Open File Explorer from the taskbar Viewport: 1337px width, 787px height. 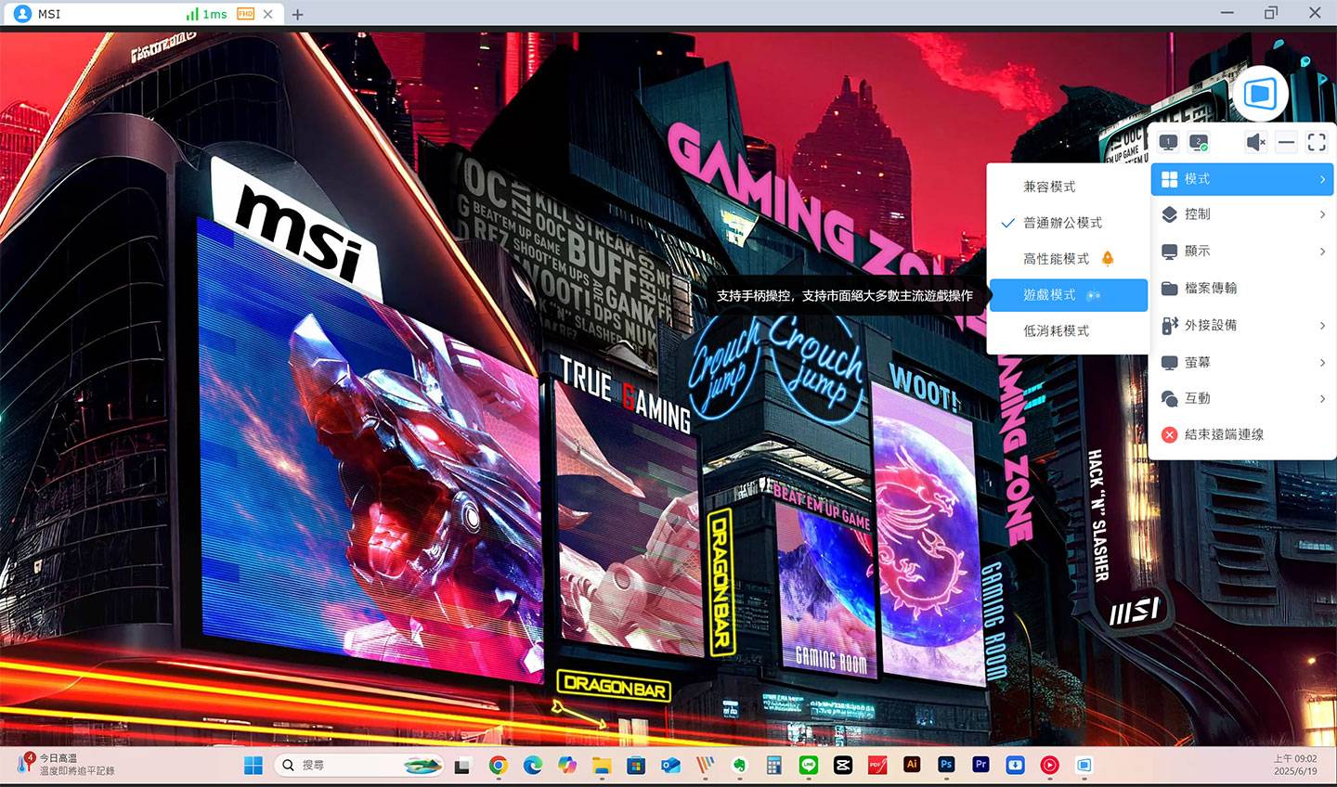tap(602, 766)
